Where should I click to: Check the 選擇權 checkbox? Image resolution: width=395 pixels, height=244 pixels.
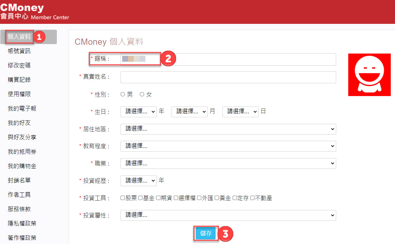[x=176, y=198]
